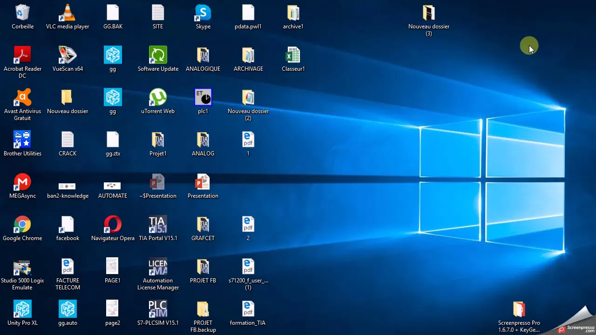596x335 pixels.
Task: Open the unnumbered Nouveau dossier folder
Action: pos(68,98)
